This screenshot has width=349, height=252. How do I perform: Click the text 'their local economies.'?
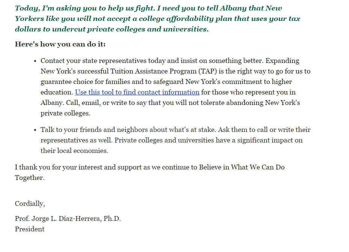click(74, 151)
